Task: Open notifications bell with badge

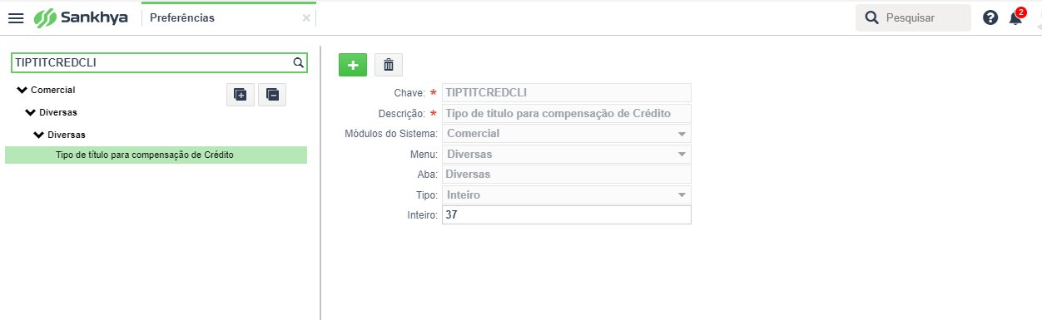Action: pos(1015,17)
